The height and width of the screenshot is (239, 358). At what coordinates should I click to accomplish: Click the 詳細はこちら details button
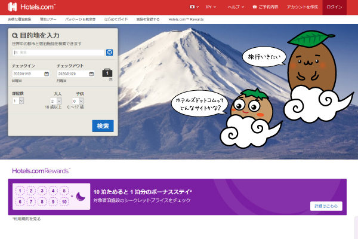[326, 206]
